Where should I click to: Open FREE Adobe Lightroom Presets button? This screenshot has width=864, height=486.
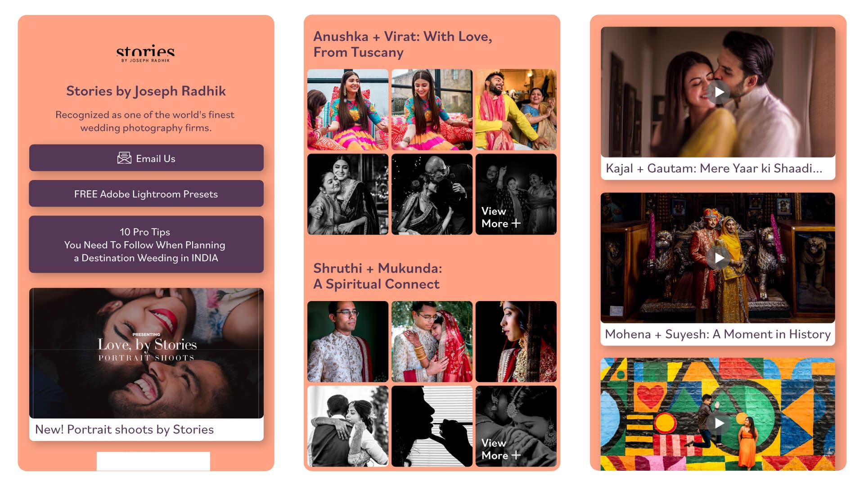(x=146, y=193)
